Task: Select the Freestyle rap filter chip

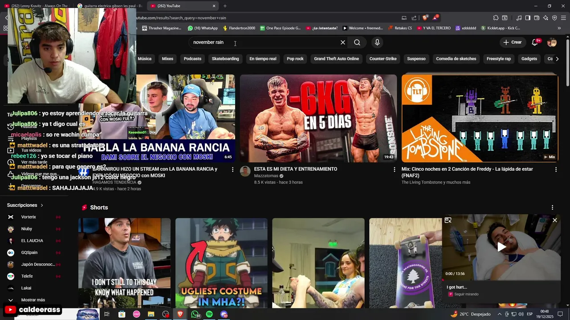Action: [499, 59]
